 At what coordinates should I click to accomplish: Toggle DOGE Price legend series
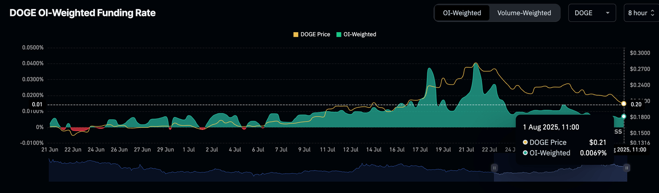click(x=312, y=34)
